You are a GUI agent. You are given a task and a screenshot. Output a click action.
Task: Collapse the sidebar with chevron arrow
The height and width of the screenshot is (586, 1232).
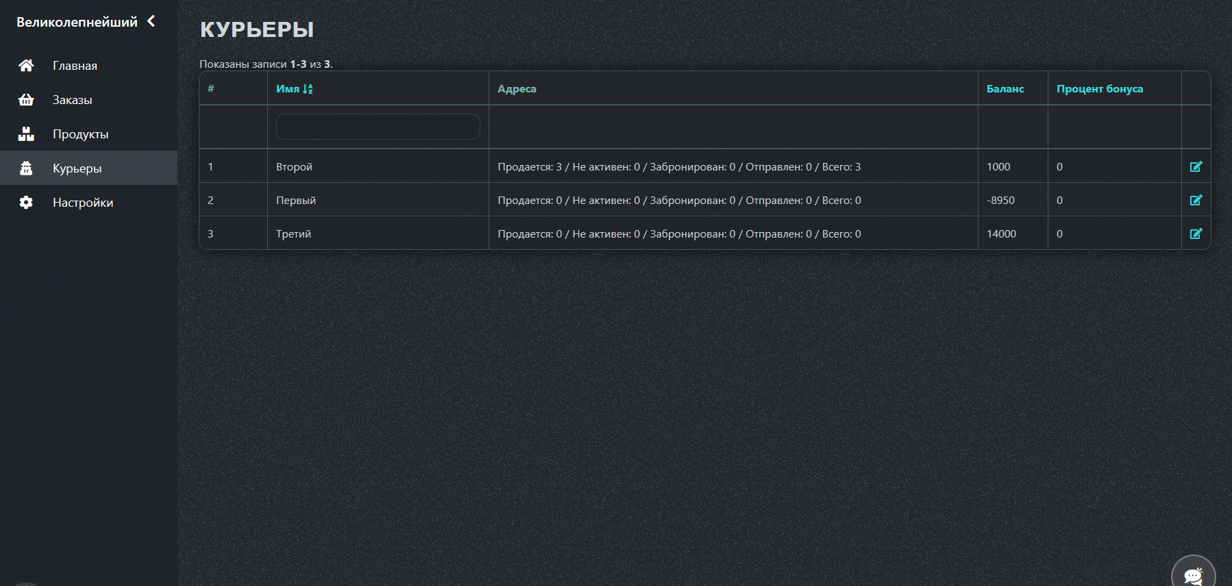click(x=151, y=21)
